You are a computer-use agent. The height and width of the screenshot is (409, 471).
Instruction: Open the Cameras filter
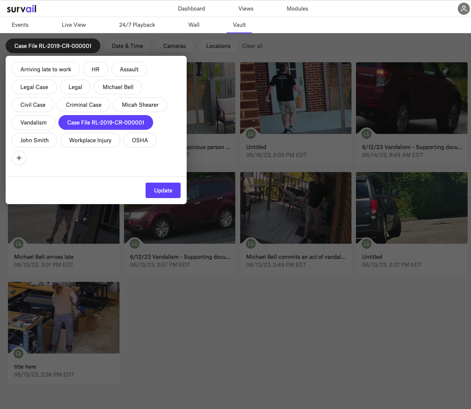(x=175, y=46)
